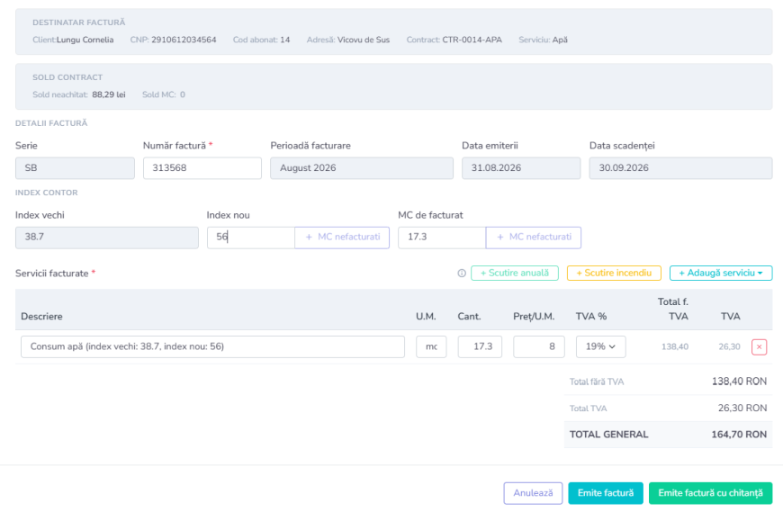Click the info icon beside Scutire anuală
Image resolution: width=783 pixels, height=512 pixels.
[462, 273]
